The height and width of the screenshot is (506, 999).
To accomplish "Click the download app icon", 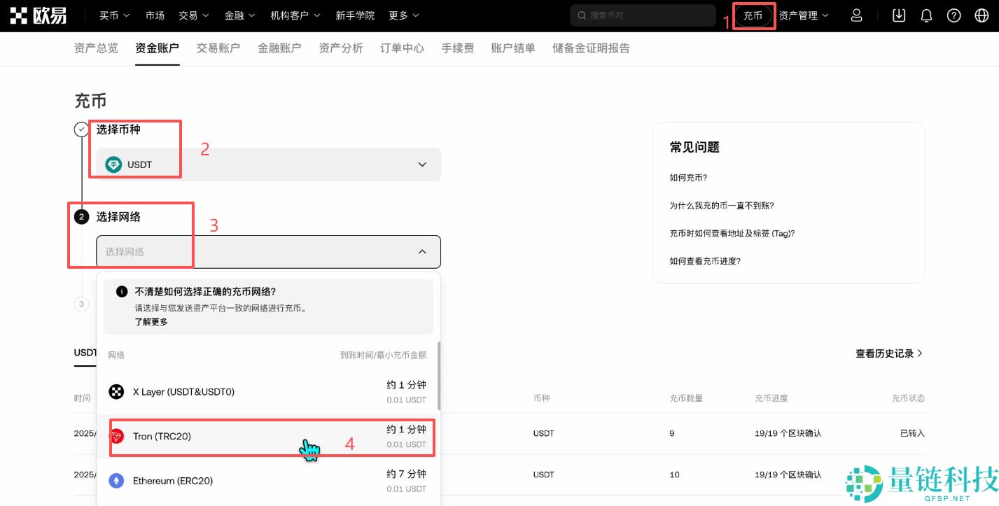I will [898, 15].
